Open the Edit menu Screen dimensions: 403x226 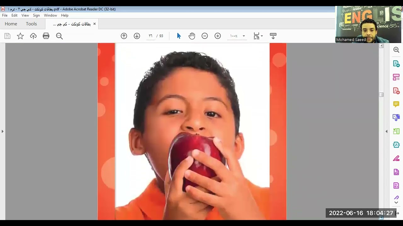tap(14, 15)
